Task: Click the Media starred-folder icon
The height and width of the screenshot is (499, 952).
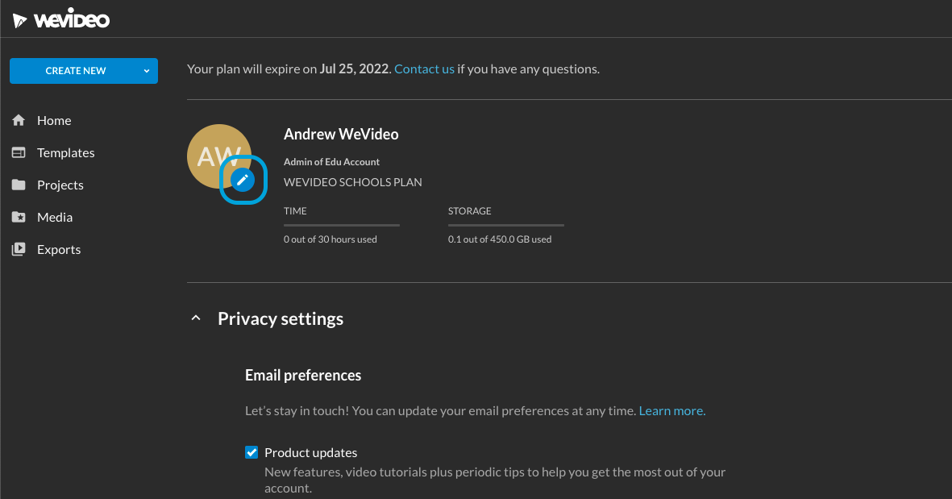Action: [x=19, y=217]
